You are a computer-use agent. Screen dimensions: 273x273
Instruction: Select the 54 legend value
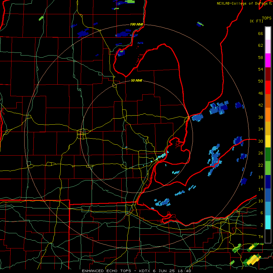click(x=261, y=69)
